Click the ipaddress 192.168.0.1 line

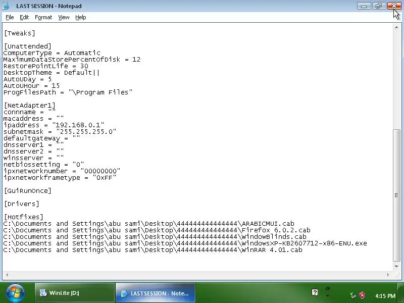pyautogui.click(x=54, y=125)
